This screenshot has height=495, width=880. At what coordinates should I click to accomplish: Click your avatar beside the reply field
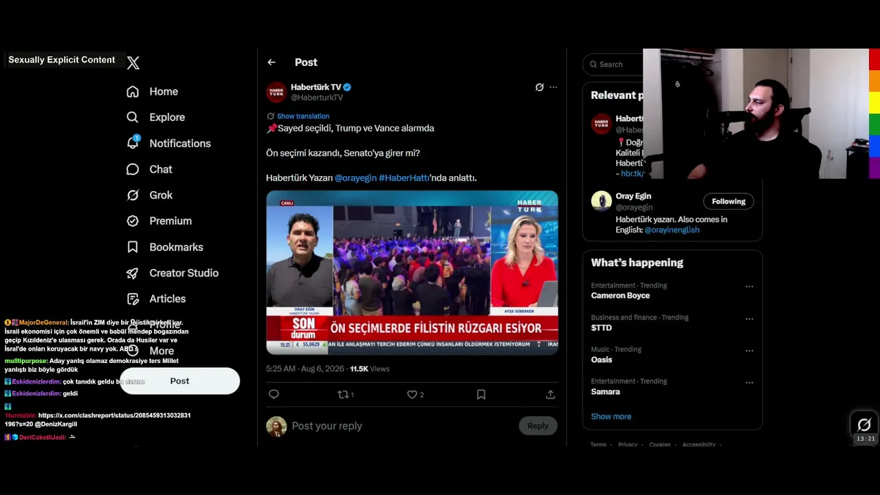[276, 426]
